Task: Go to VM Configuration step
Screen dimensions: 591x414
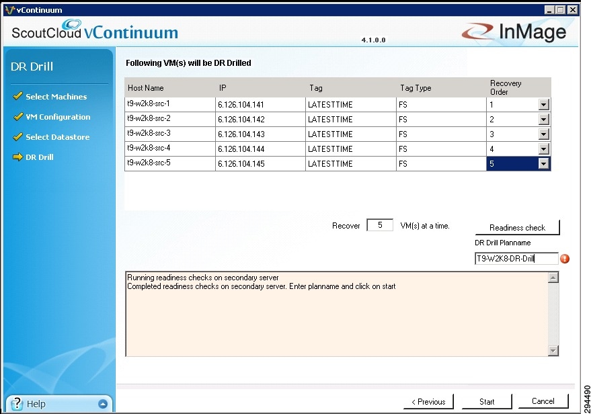Action: [x=58, y=117]
